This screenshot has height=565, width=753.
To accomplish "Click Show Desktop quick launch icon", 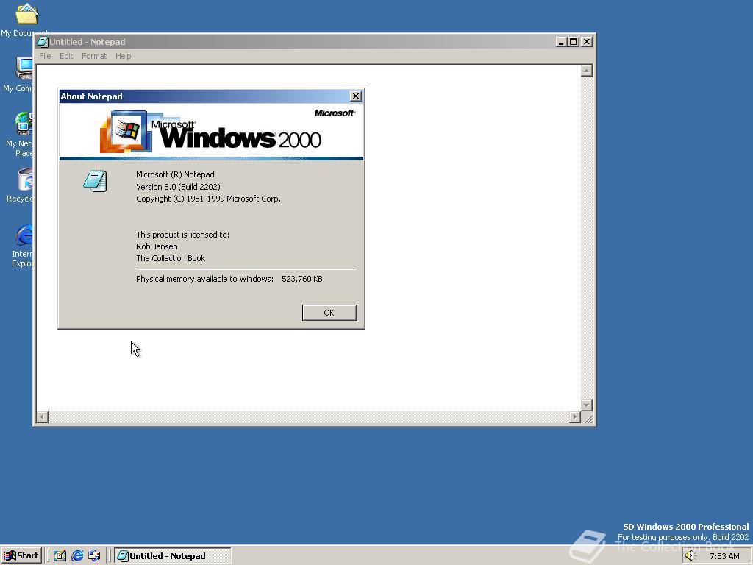I will [x=60, y=556].
